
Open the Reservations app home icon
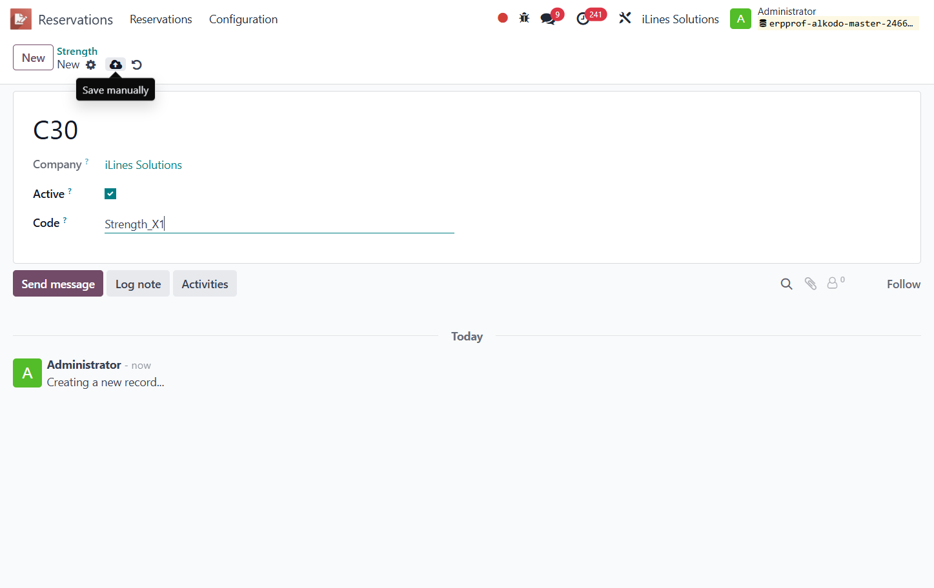pos(21,19)
